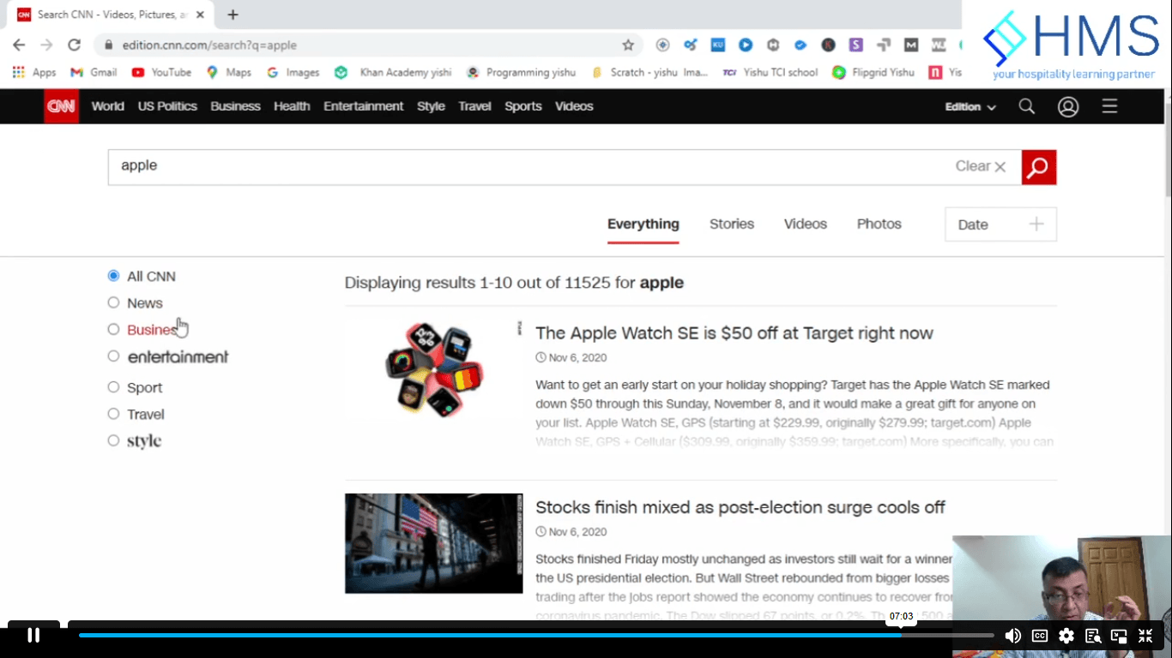
Task: Click the CNN logo in the header
Action: pyautogui.click(x=61, y=106)
